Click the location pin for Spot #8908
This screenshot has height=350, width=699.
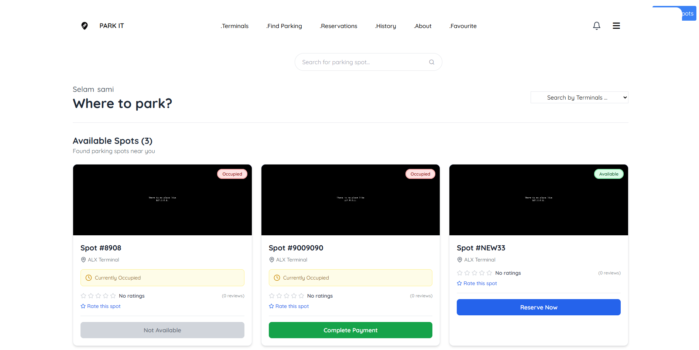83,260
